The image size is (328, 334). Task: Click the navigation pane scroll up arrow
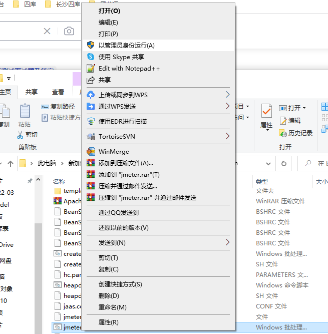coord(39,179)
